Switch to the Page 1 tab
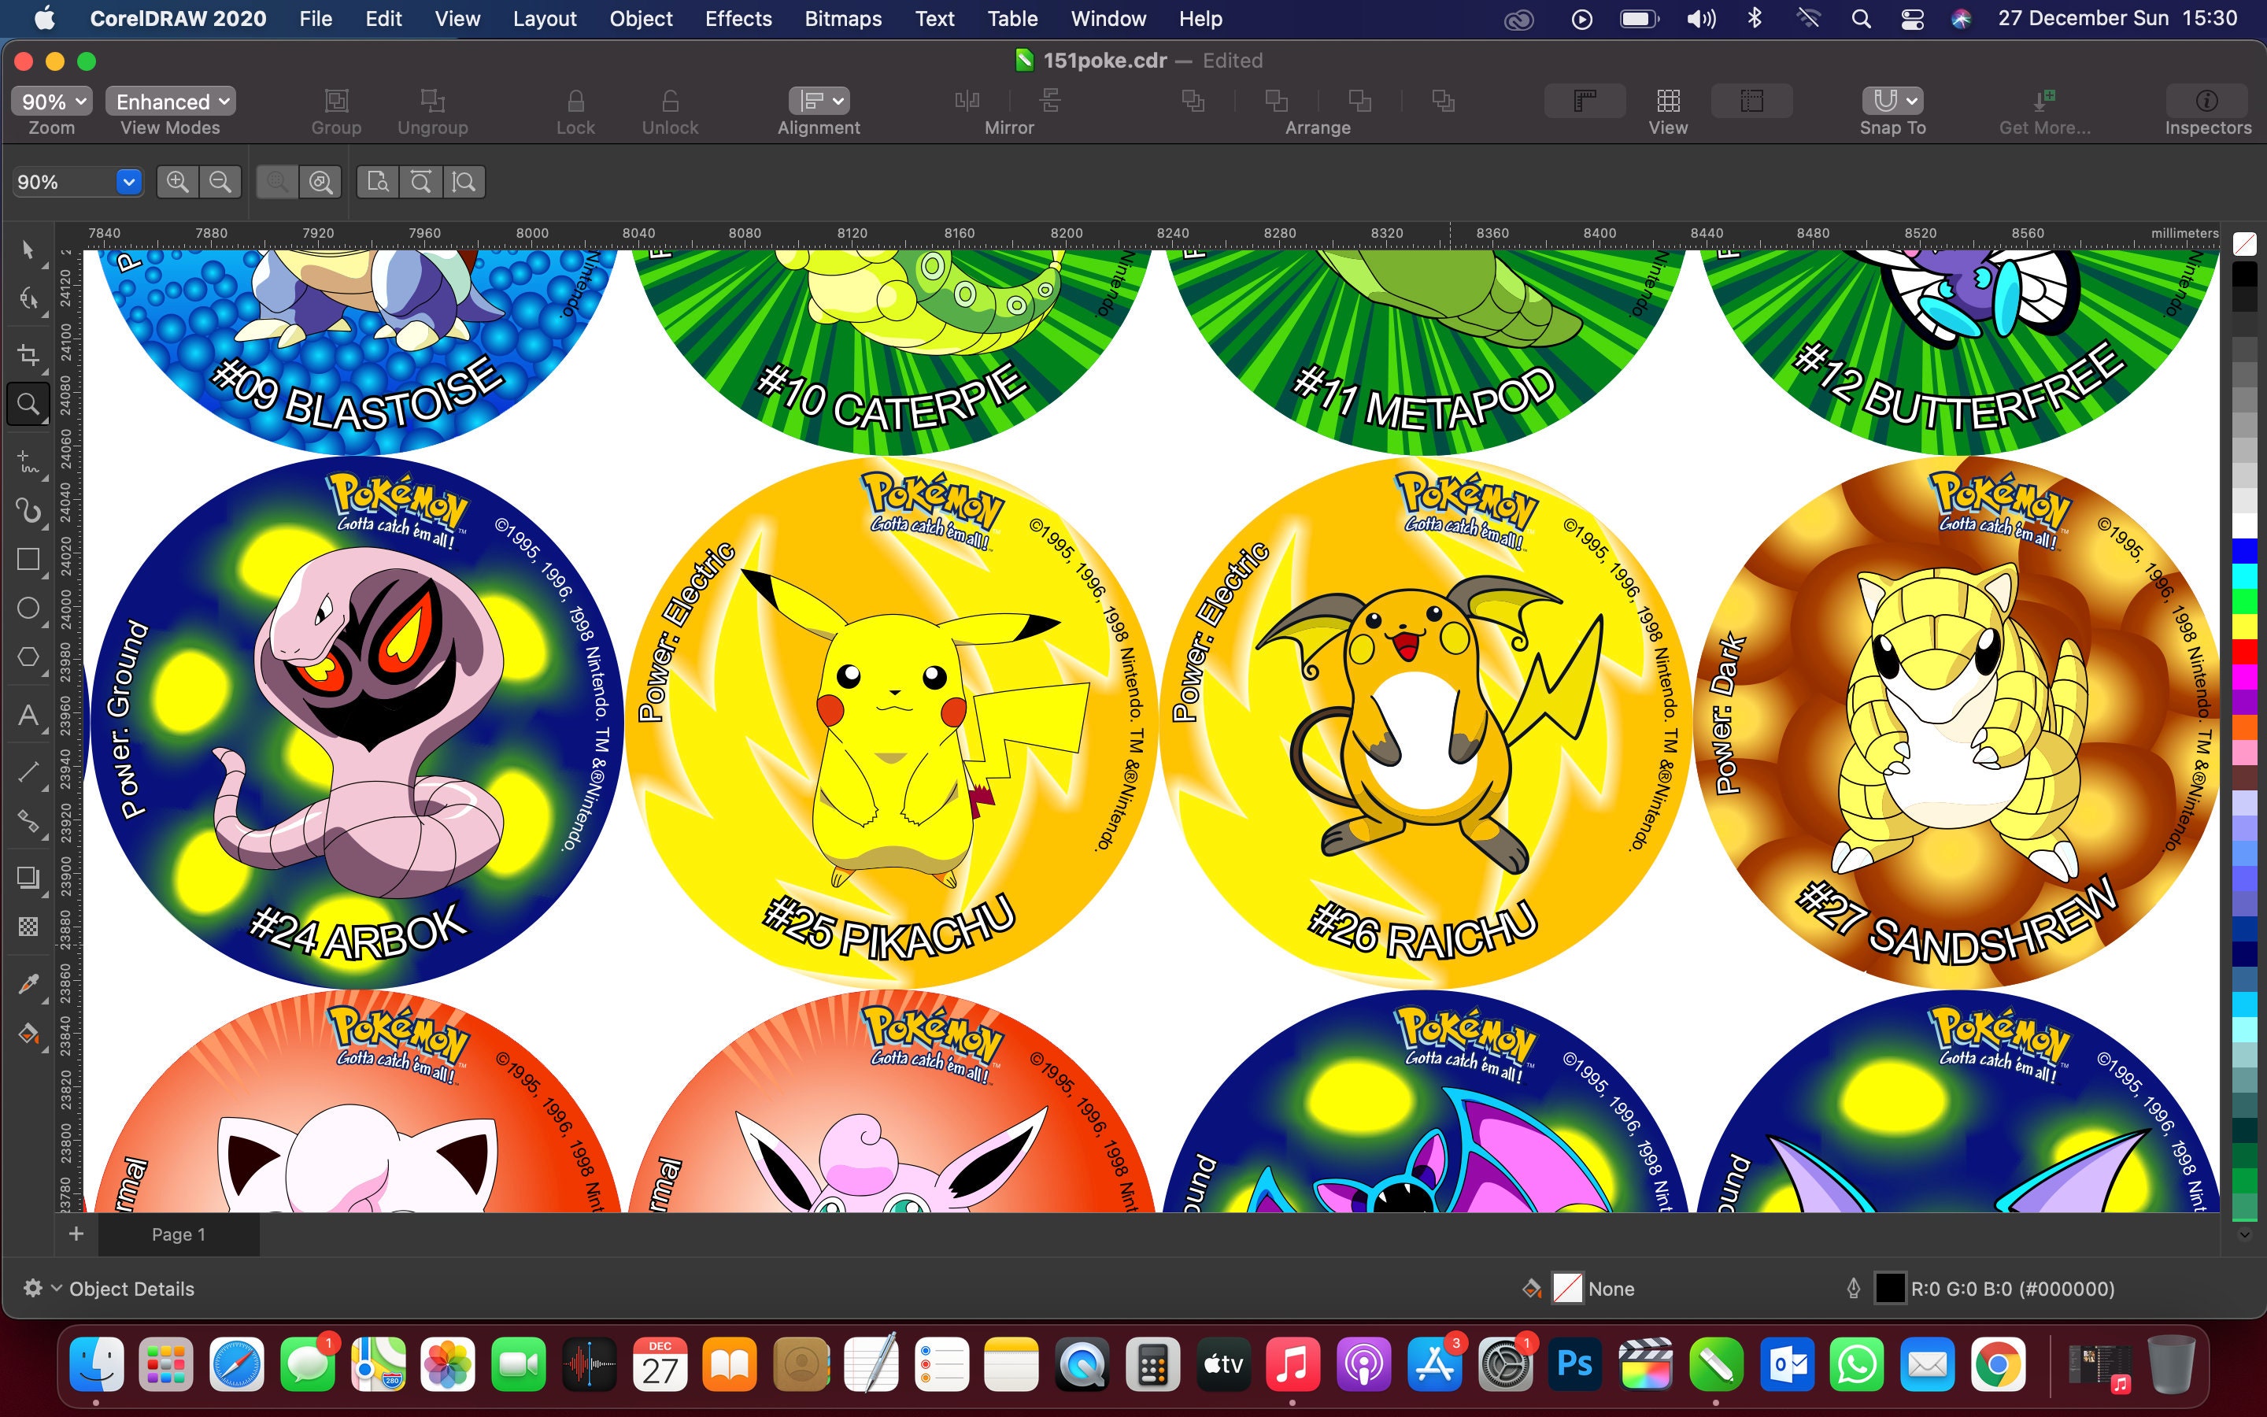Screen dimensions: 2267x1417 tap(178, 1234)
